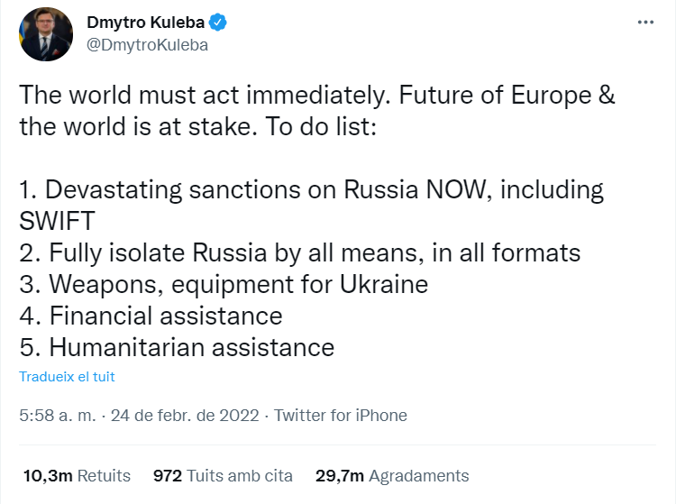
Task: Click the @DmytroKuleba handle
Action: click(x=147, y=44)
